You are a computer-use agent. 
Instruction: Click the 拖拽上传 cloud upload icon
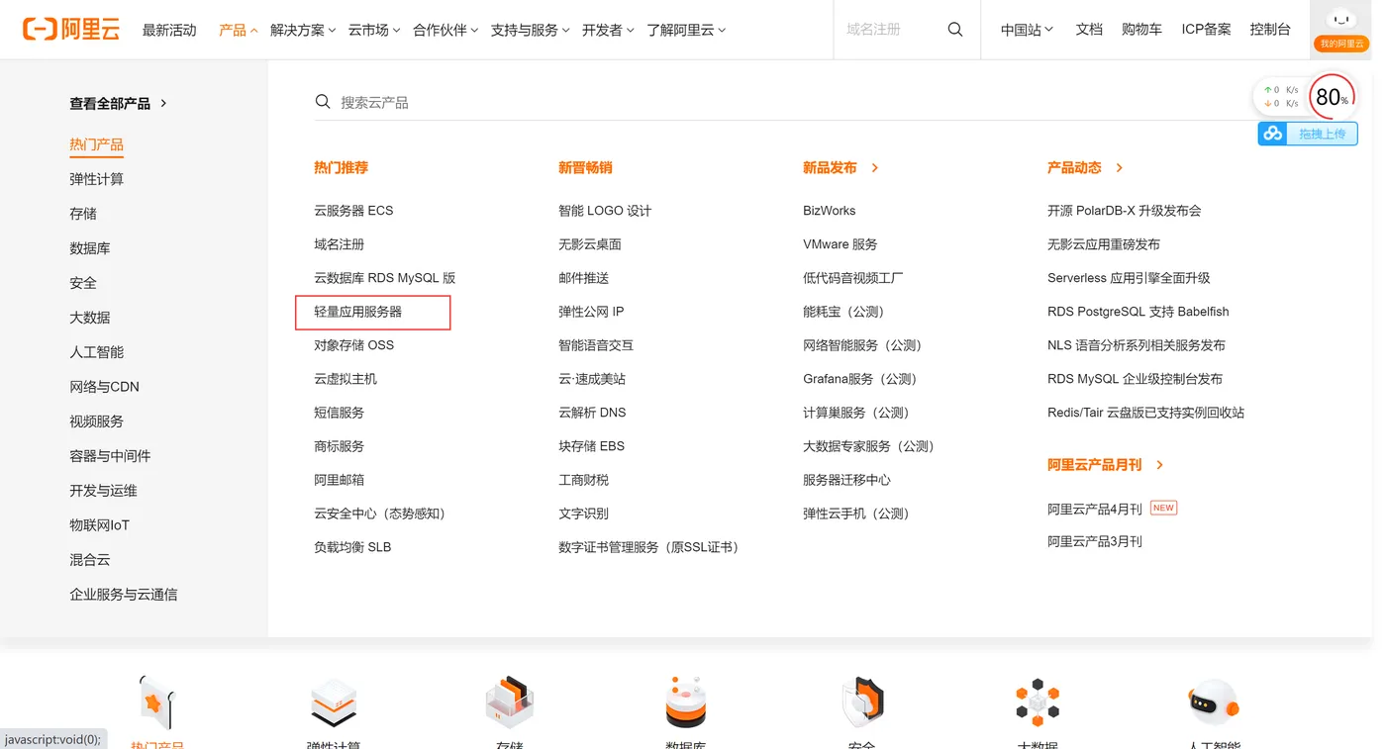pos(1273,134)
